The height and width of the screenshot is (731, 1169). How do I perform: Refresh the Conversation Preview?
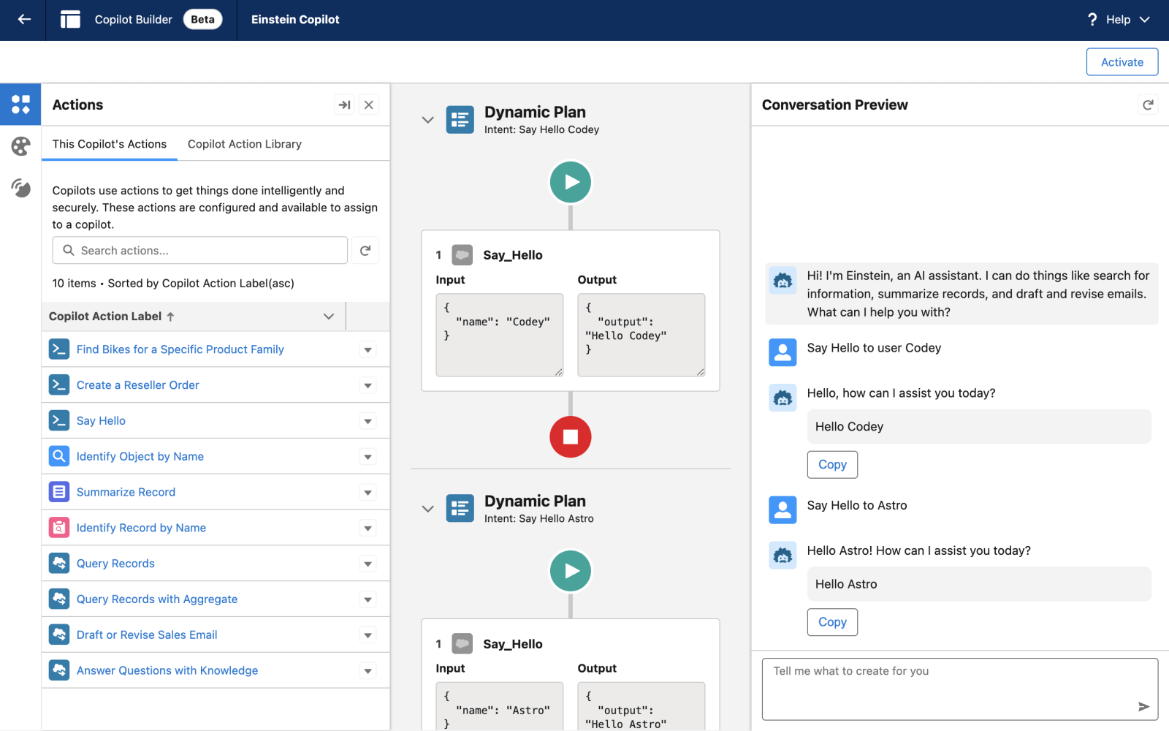(1148, 105)
